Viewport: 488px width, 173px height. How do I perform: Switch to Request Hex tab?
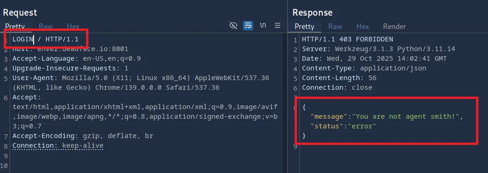(x=73, y=26)
